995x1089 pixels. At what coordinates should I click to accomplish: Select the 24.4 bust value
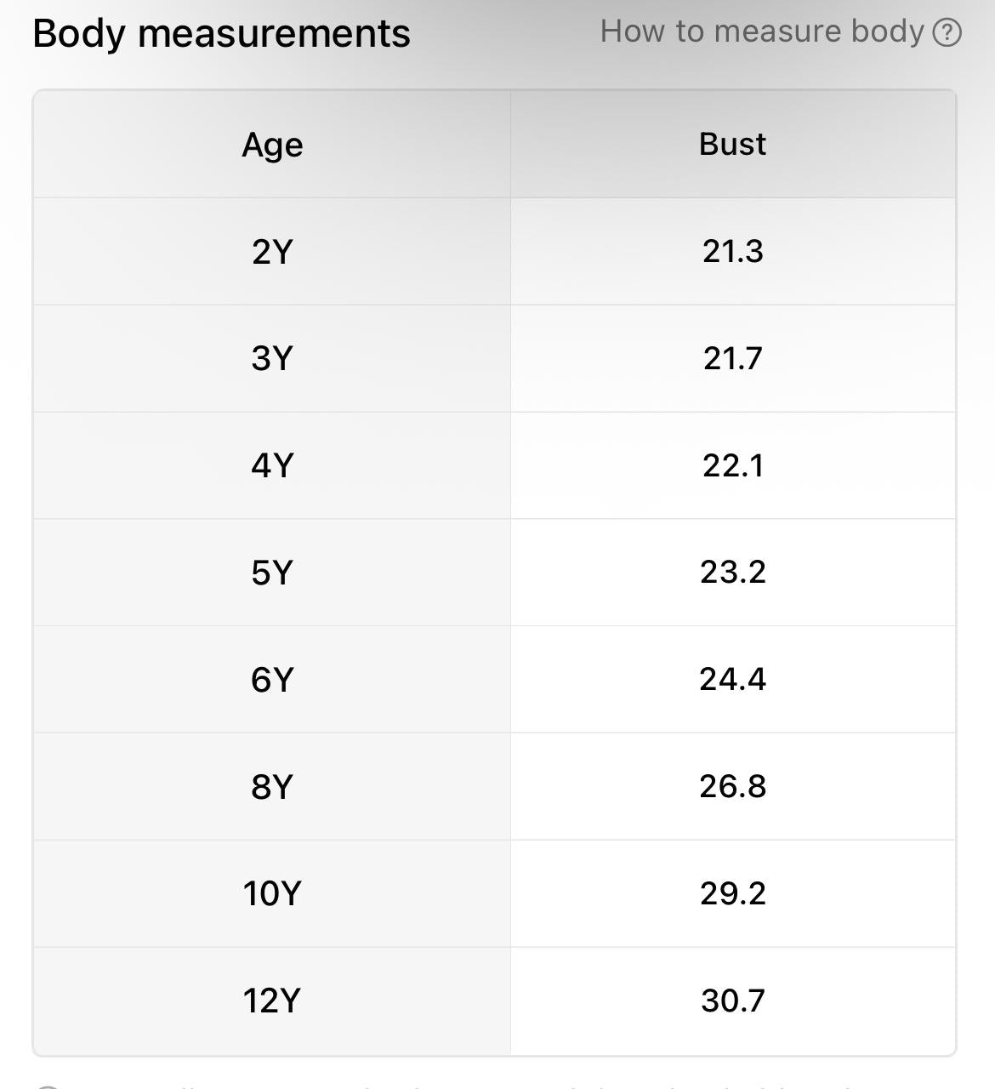[x=732, y=680]
